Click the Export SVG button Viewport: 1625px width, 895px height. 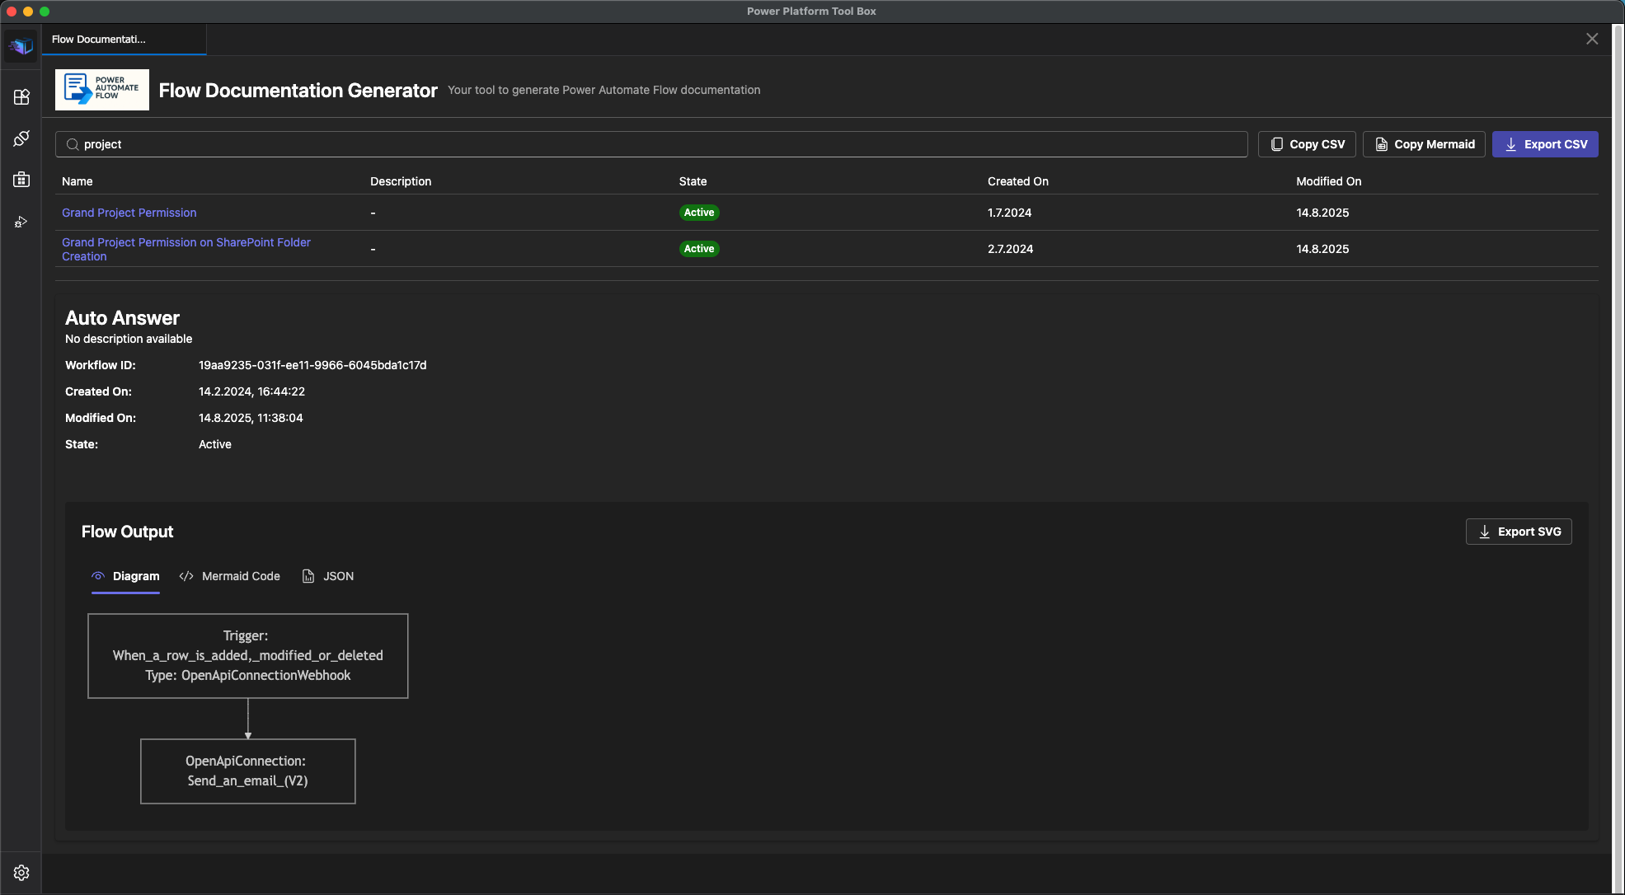(x=1519, y=531)
